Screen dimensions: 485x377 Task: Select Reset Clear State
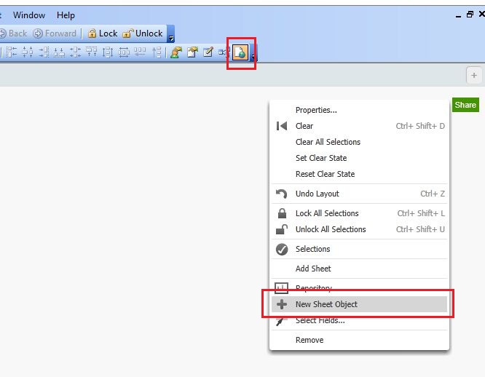click(x=359, y=174)
